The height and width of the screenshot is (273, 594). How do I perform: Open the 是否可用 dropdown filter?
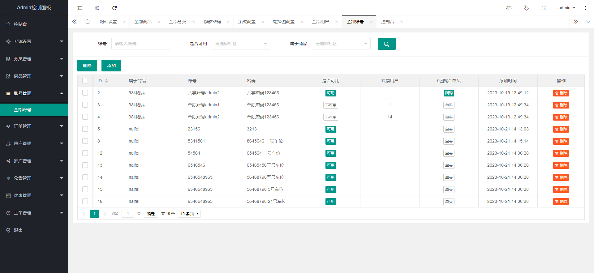tap(241, 44)
